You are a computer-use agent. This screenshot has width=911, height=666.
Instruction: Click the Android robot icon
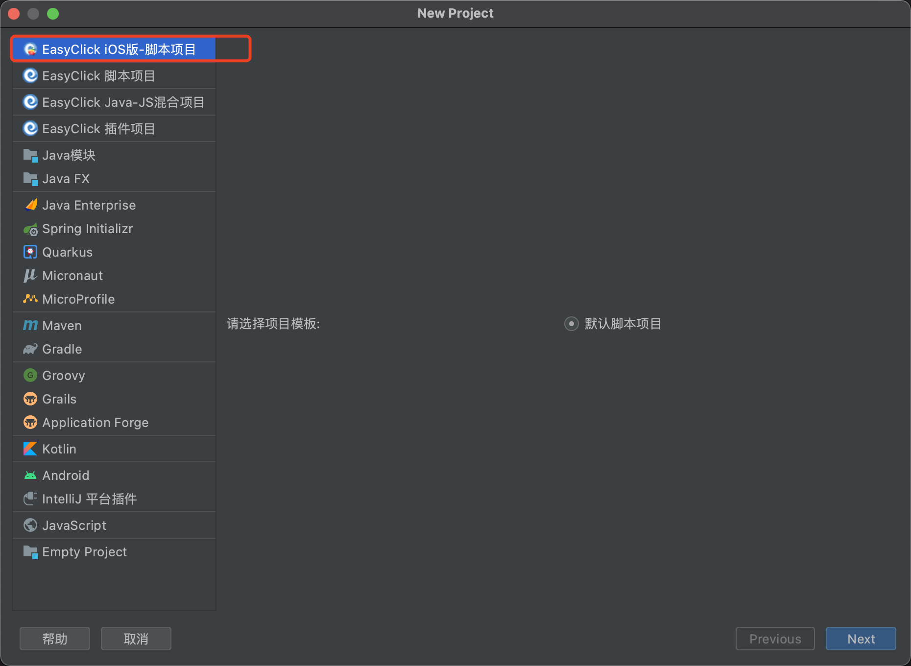[30, 475]
